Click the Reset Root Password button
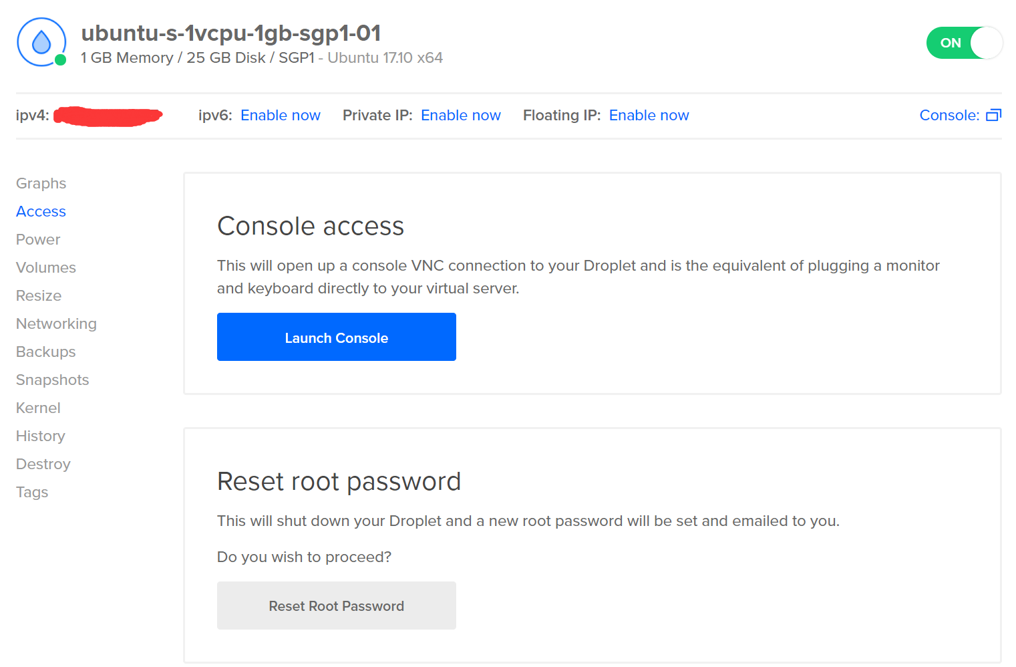This screenshot has width=1016, height=667. pos(336,606)
